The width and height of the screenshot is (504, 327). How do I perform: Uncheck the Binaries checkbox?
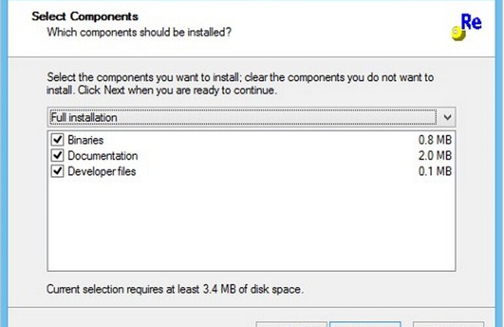pyautogui.click(x=58, y=140)
